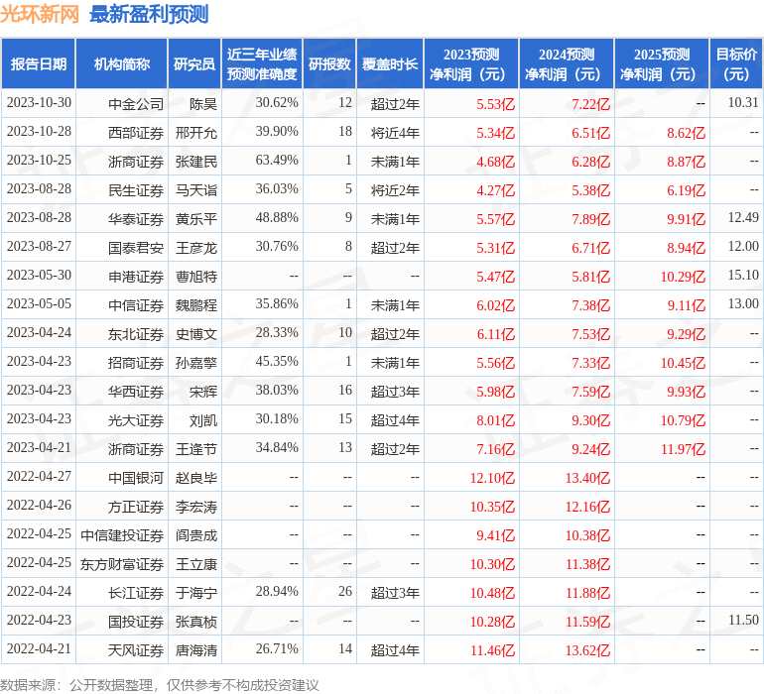Click 2023 forecast value 4.27亿
This screenshot has height=694, width=764.
495,190
